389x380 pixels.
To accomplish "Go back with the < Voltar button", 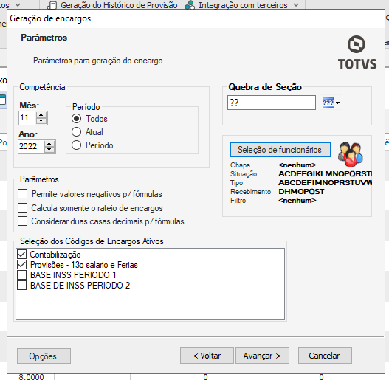I will [207, 356].
